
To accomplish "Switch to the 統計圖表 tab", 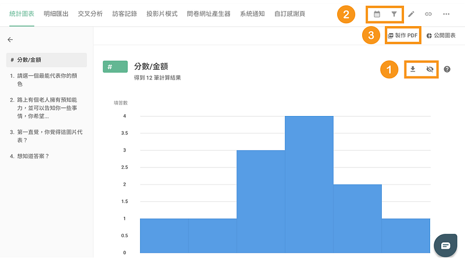I will coord(22,13).
